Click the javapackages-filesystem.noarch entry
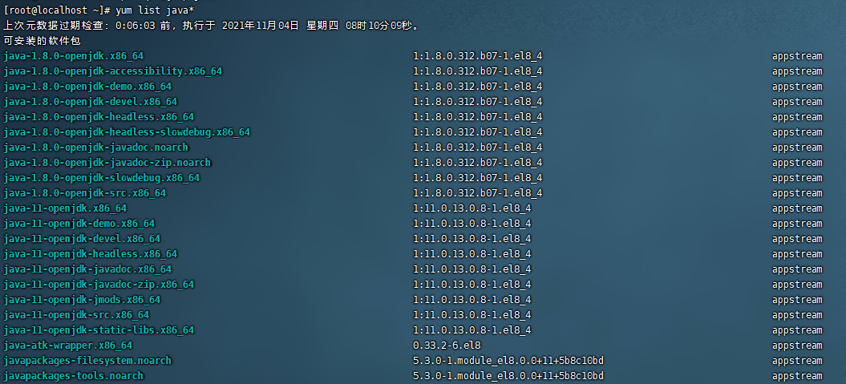846x384 pixels. [87, 361]
